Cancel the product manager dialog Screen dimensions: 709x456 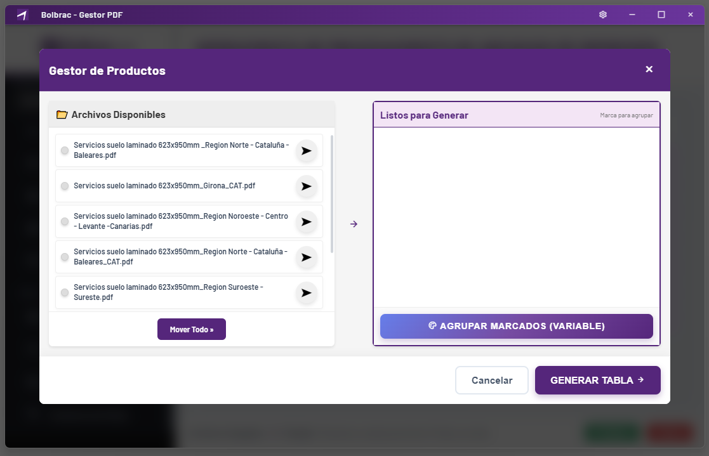coord(491,380)
